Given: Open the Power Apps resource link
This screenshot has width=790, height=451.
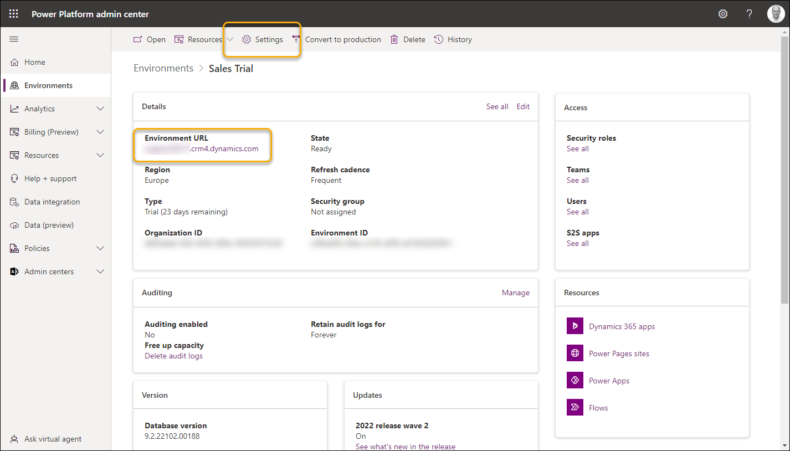Looking at the screenshot, I should point(609,381).
